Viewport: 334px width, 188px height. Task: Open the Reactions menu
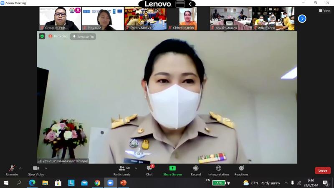(241, 170)
